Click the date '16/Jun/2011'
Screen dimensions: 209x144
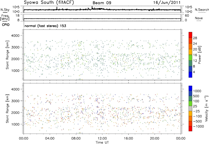[167, 3]
